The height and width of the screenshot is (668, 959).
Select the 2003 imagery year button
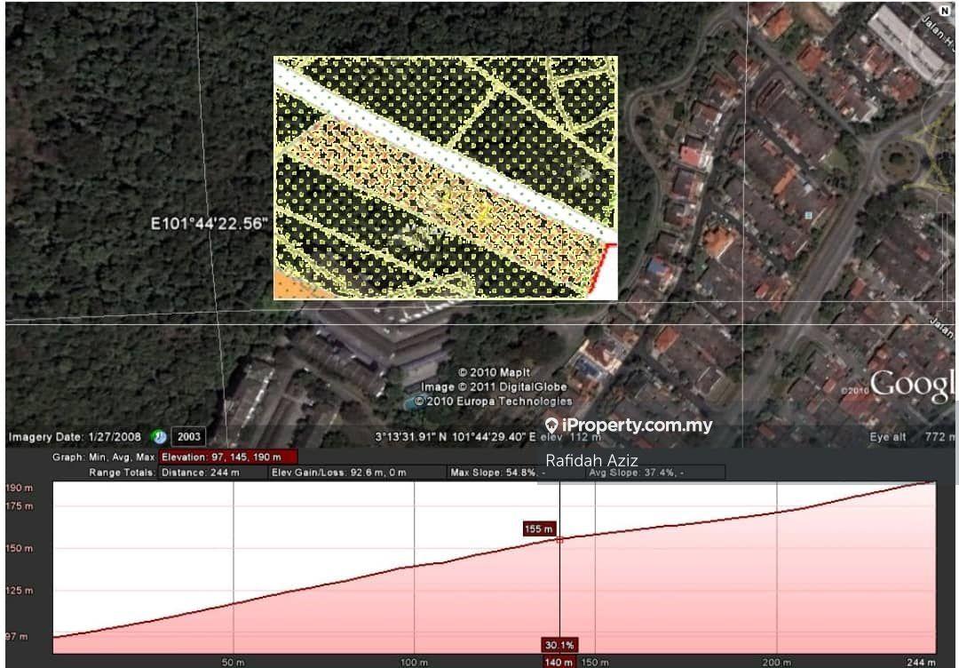(x=188, y=436)
